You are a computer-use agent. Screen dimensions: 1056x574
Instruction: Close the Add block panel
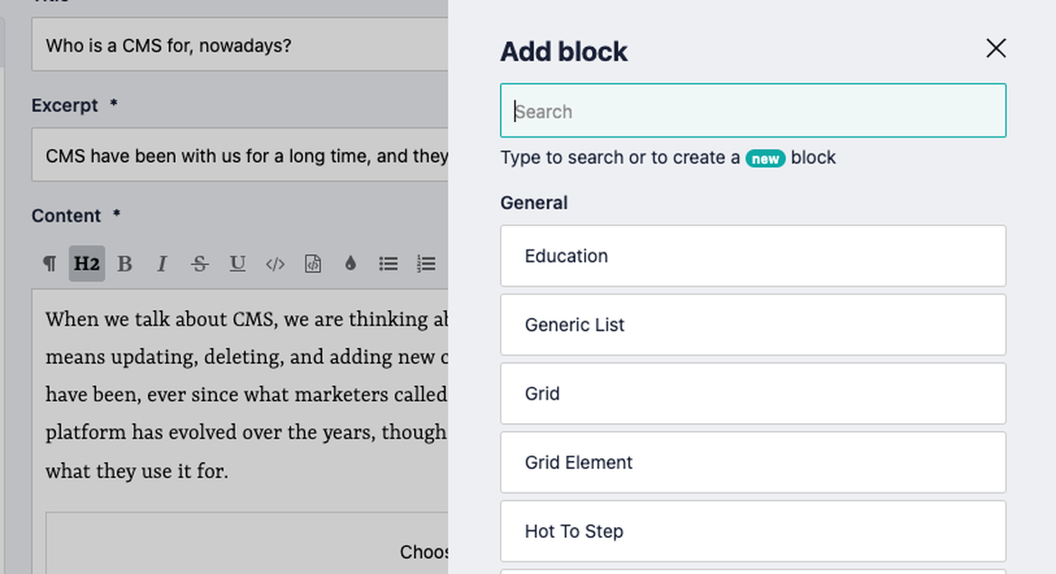click(x=995, y=49)
